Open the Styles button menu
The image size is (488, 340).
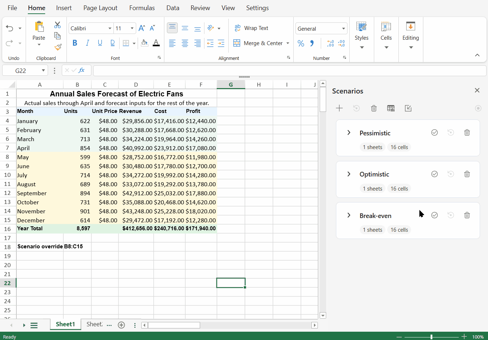[x=362, y=35]
